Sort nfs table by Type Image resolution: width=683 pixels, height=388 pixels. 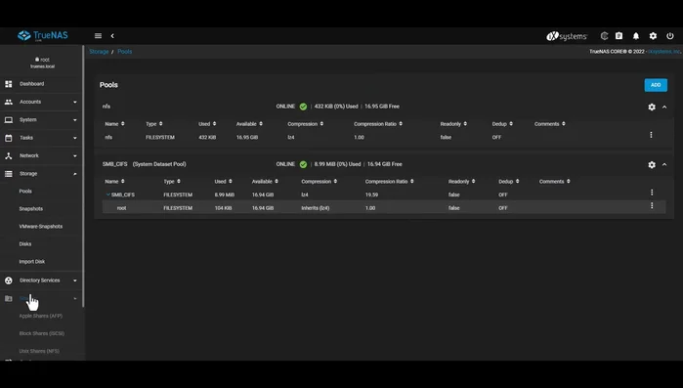(x=154, y=124)
